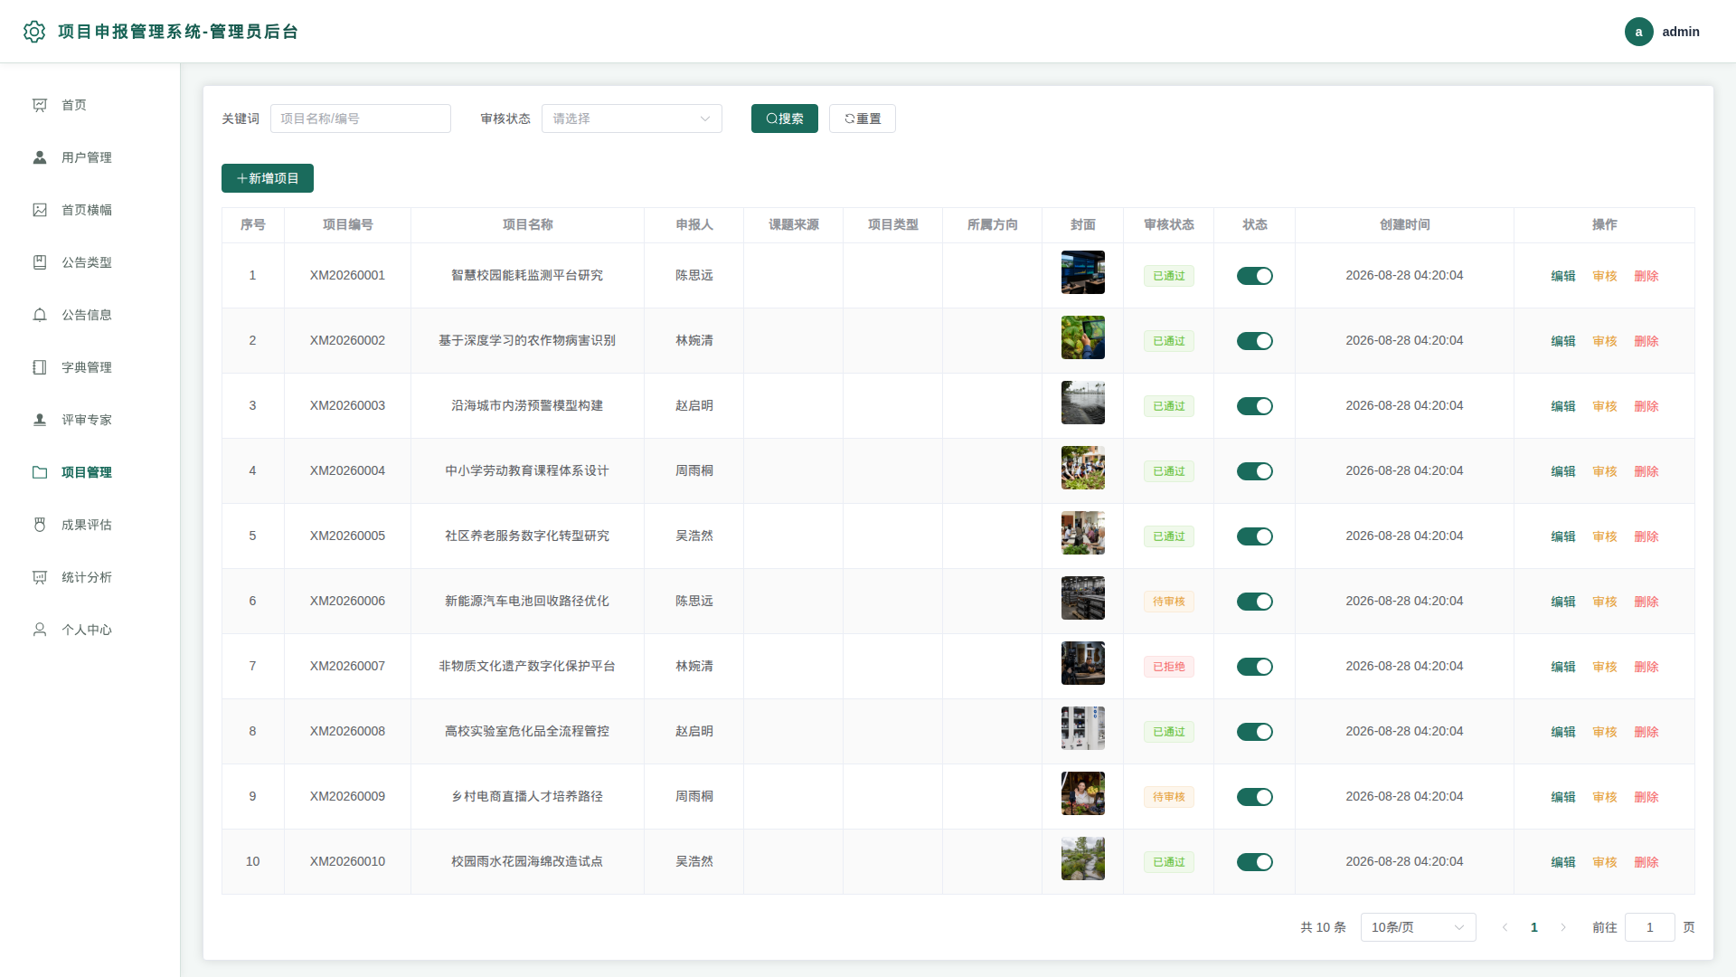This screenshot has width=1736, height=977.
Task: Open cover thumbnail of XM20260001
Action: (1082, 272)
